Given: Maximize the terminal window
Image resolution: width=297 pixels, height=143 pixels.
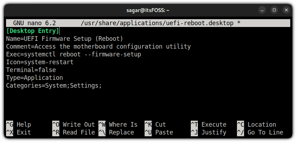Looking at the screenshot, I should pos(275,9).
